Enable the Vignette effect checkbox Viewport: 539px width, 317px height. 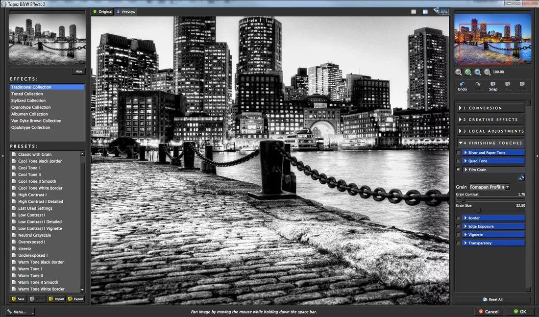point(458,234)
